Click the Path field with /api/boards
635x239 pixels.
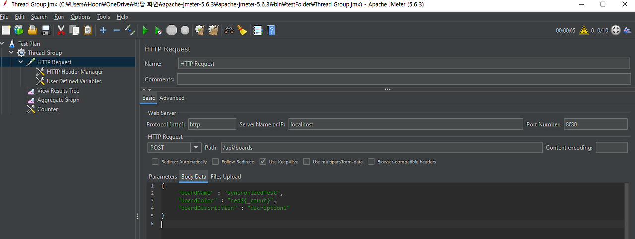[x=381, y=147]
